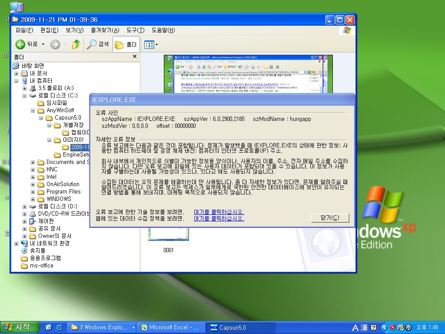
Task: Expand the 내 문서 tree node
Action: pyautogui.click(x=16, y=73)
